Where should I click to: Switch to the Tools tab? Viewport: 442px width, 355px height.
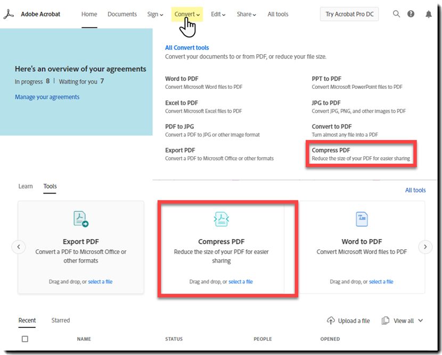(50, 186)
